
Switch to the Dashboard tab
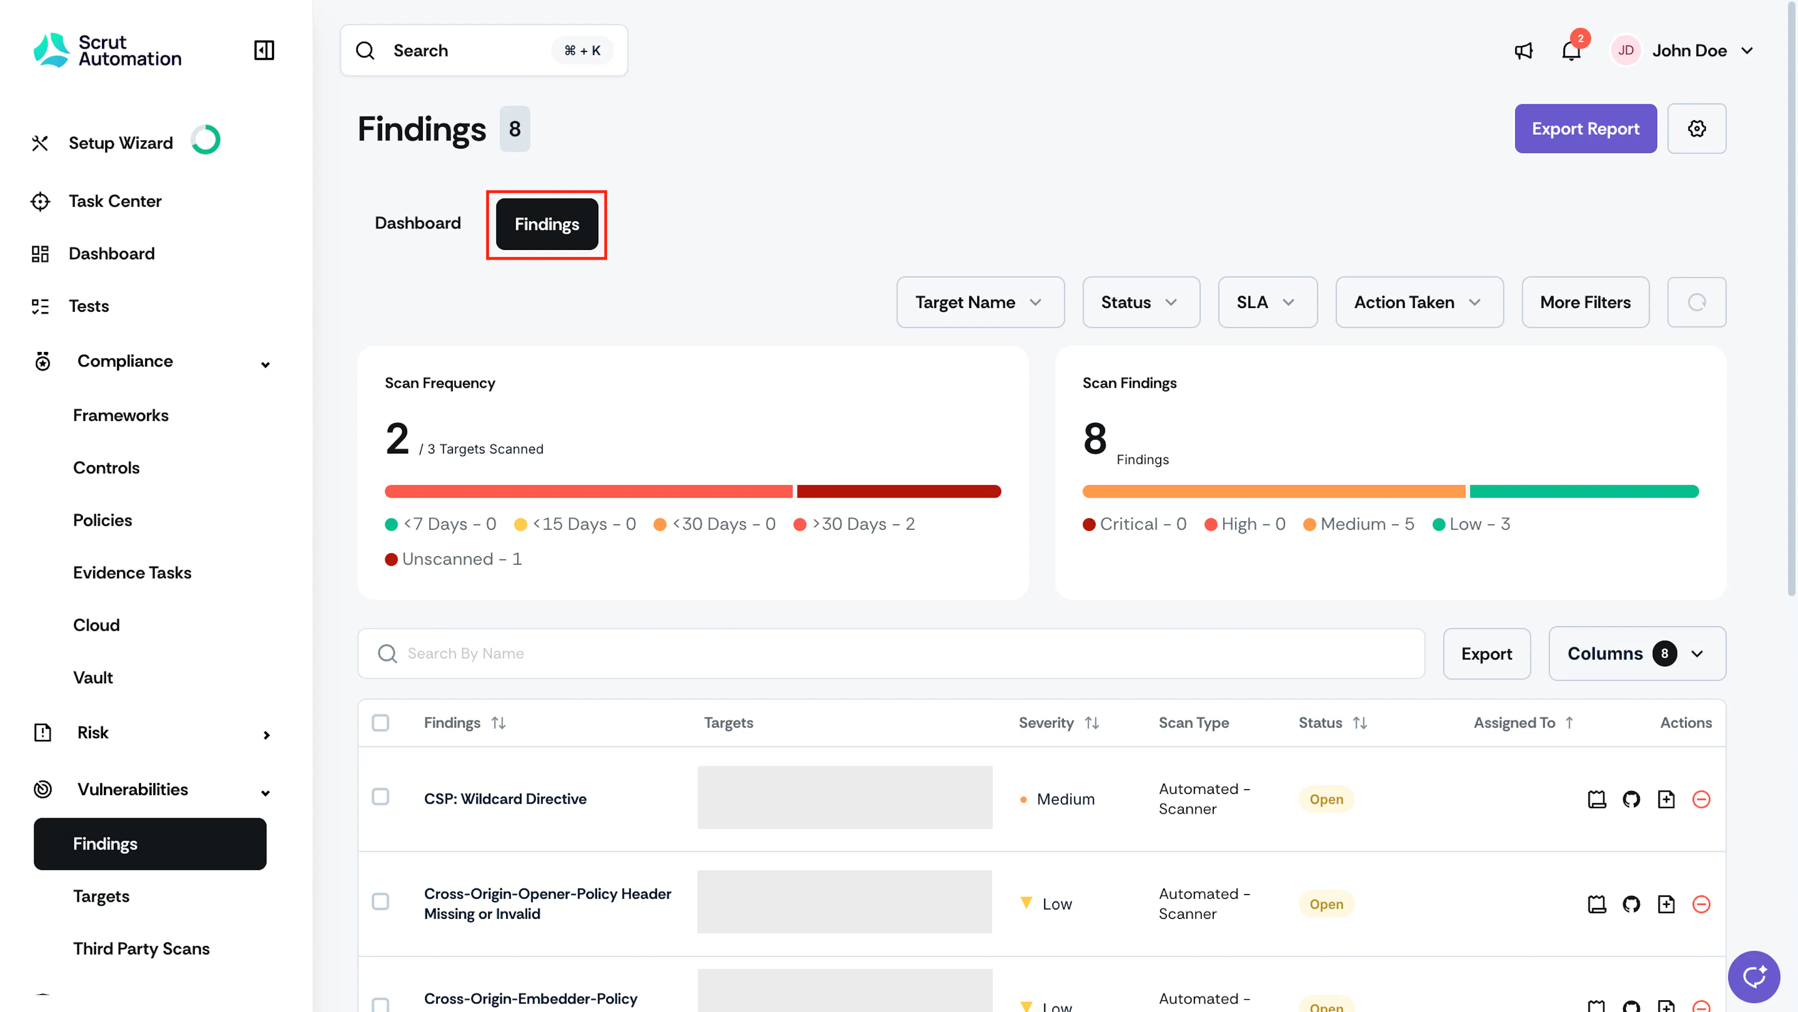(x=417, y=223)
